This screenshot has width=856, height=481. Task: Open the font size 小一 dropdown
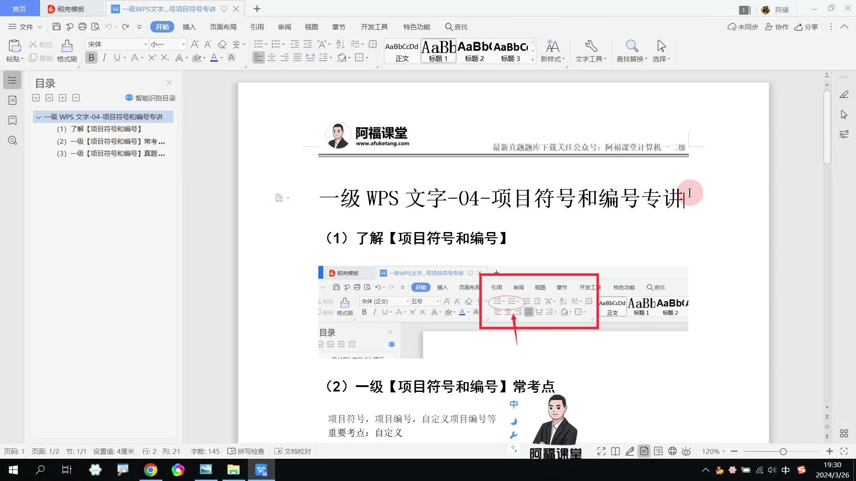pyautogui.click(x=183, y=44)
